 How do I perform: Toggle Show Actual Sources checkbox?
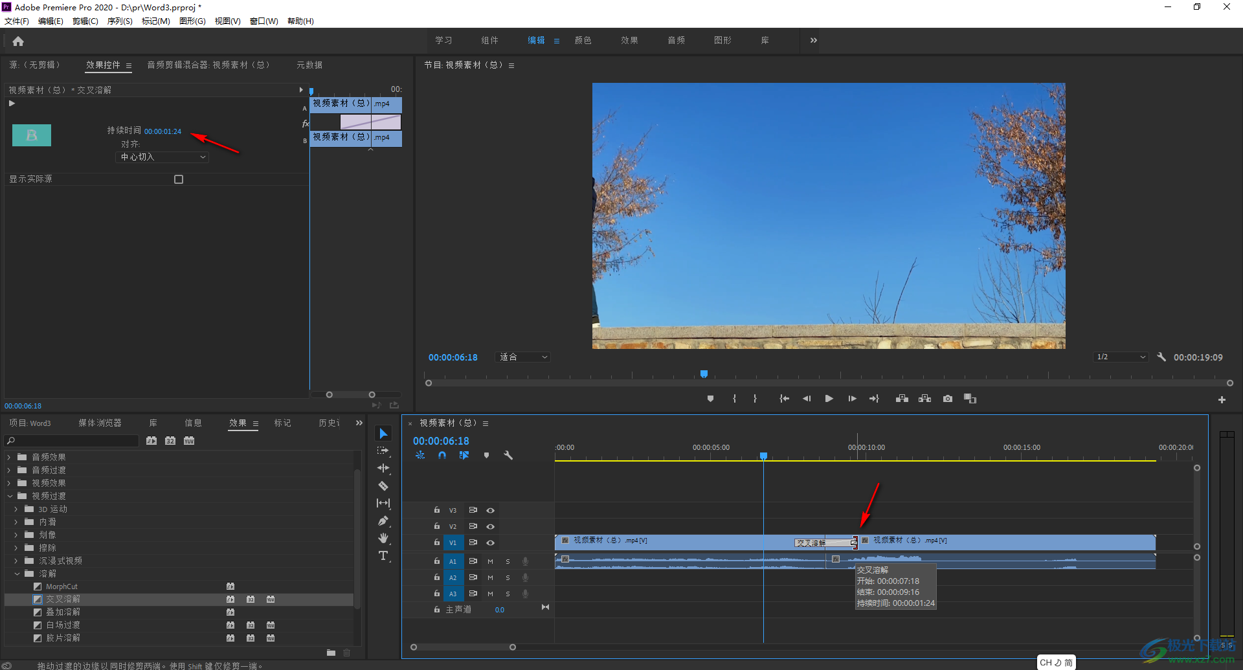click(x=179, y=179)
